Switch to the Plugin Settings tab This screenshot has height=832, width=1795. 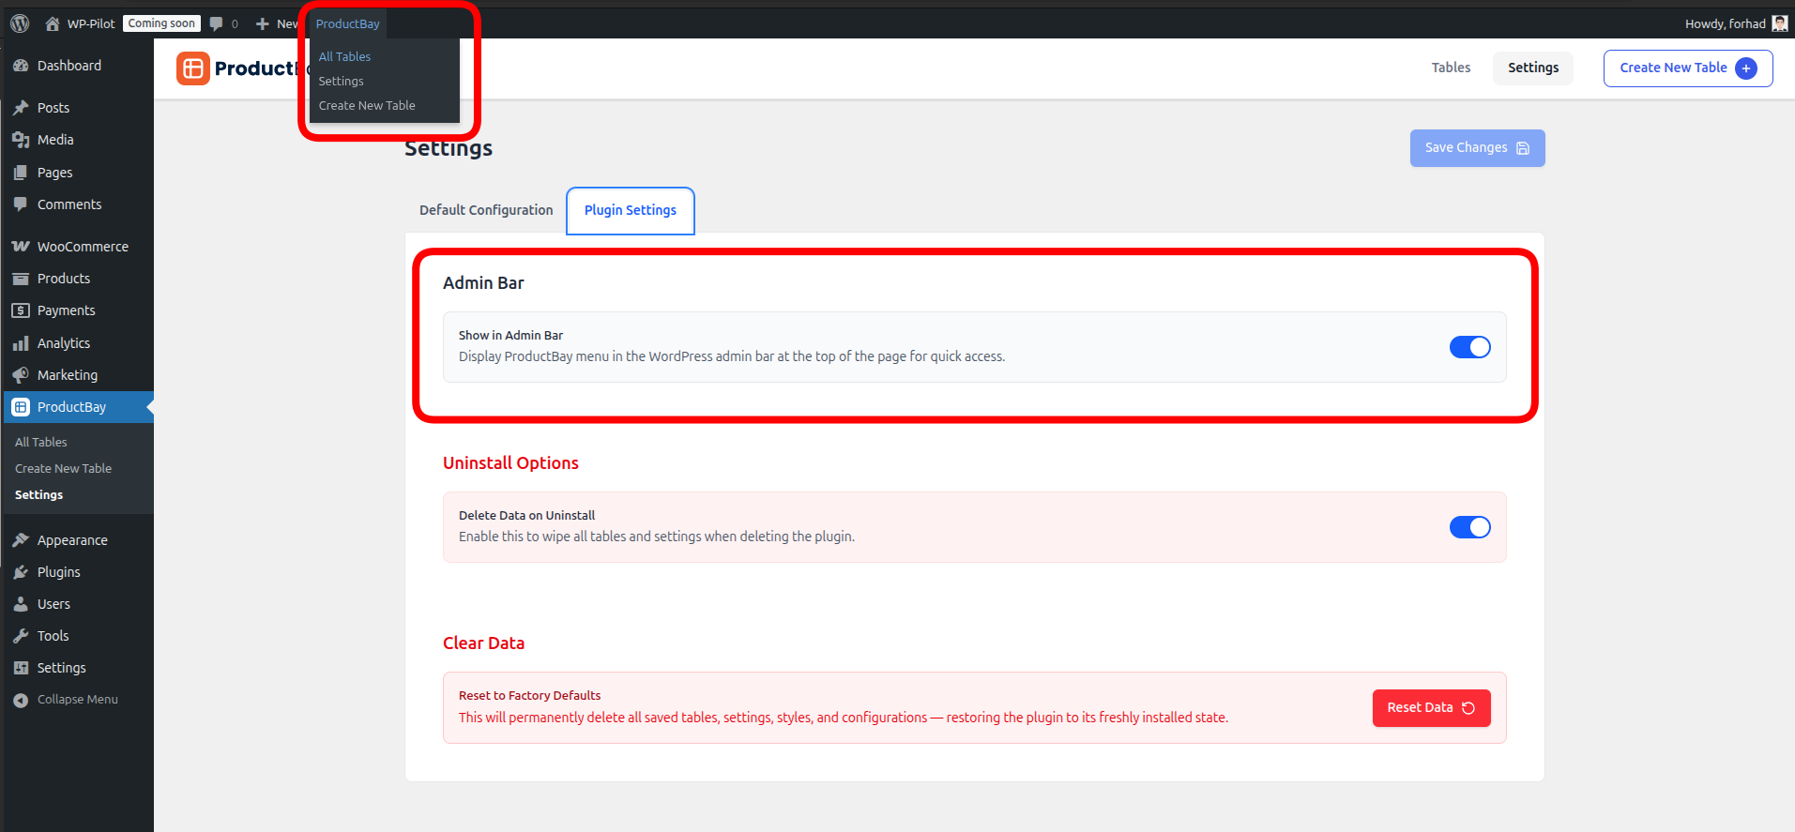pyautogui.click(x=631, y=210)
